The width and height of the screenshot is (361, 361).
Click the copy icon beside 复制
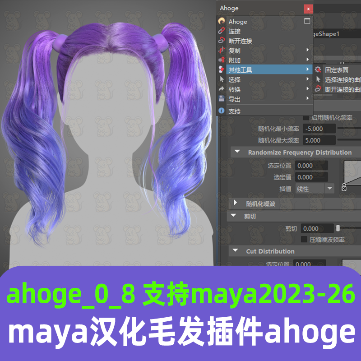pyautogui.click(x=222, y=50)
